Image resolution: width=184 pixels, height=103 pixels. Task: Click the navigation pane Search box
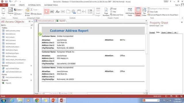pyautogui.click(x=16, y=25)
